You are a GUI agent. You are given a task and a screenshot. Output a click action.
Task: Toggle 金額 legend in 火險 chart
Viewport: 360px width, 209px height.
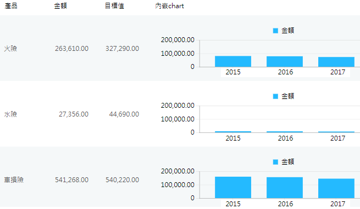(x=284, y=31)
